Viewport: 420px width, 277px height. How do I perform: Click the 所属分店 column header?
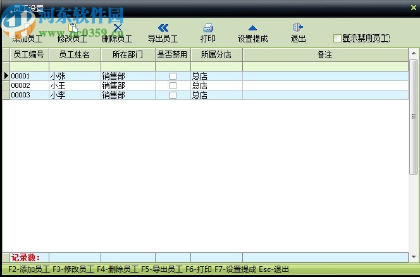[x=216, y=54]
